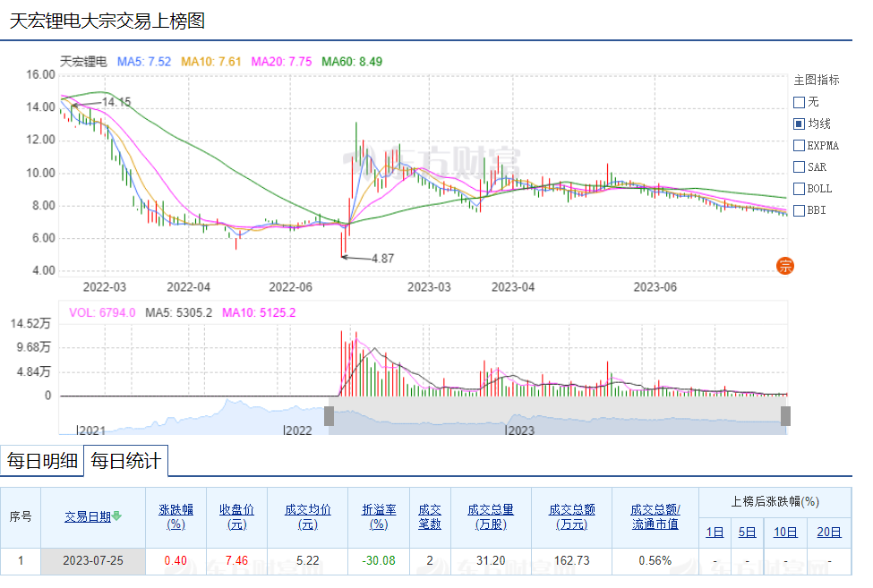Switch to the 每日明细 tab
The image size is (873, 588).
point(42,461)
